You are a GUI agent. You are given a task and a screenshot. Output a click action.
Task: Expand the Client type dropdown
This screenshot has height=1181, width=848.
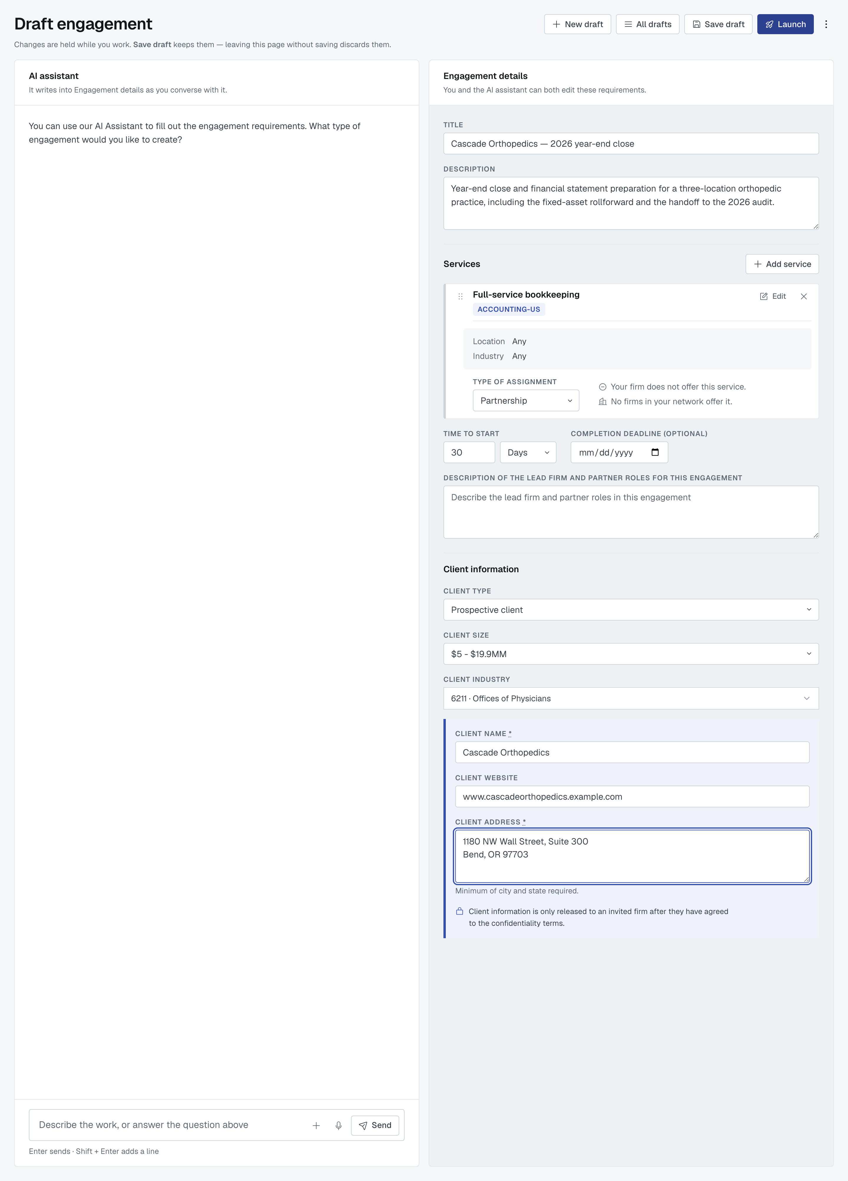(630, 610)
